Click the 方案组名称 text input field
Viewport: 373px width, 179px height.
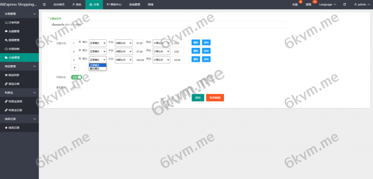point(168,24)
